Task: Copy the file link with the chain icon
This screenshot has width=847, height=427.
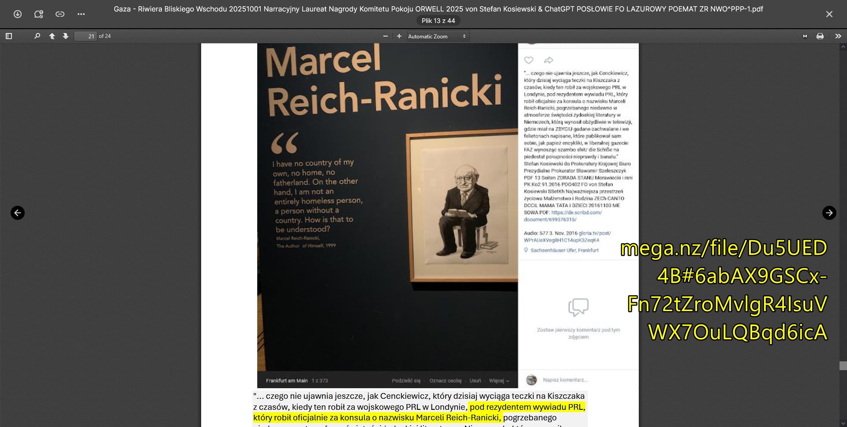Action: click(x=60, y=14)
